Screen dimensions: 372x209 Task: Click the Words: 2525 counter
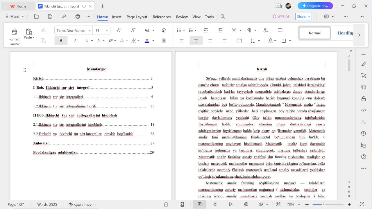coord(47,205)
